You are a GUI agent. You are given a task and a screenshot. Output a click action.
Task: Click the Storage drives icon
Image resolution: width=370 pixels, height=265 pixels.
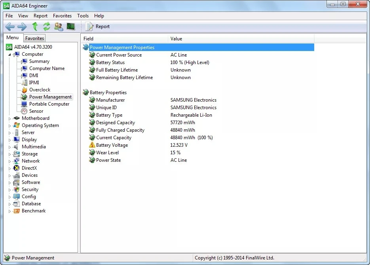tap(17, 154)
